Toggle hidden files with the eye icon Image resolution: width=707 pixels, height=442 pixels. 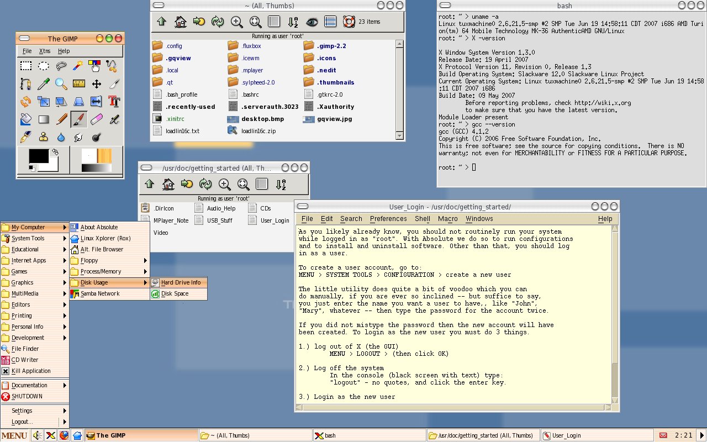(x=312, y=22)
